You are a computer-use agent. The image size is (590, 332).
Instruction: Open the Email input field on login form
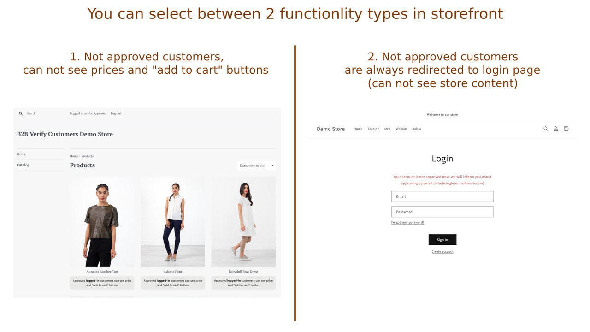442,196
